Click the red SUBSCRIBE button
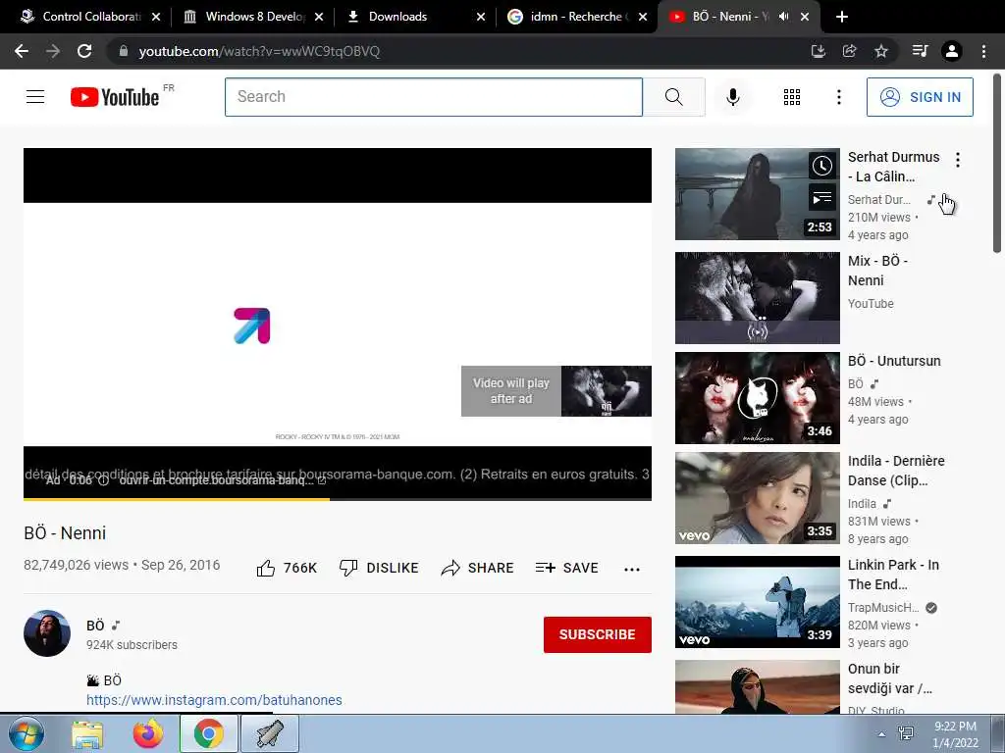1005x753 pixels. [598, 634]
